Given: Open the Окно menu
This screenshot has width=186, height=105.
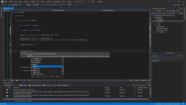Looking at the screenshot, I should coord(64,2).
